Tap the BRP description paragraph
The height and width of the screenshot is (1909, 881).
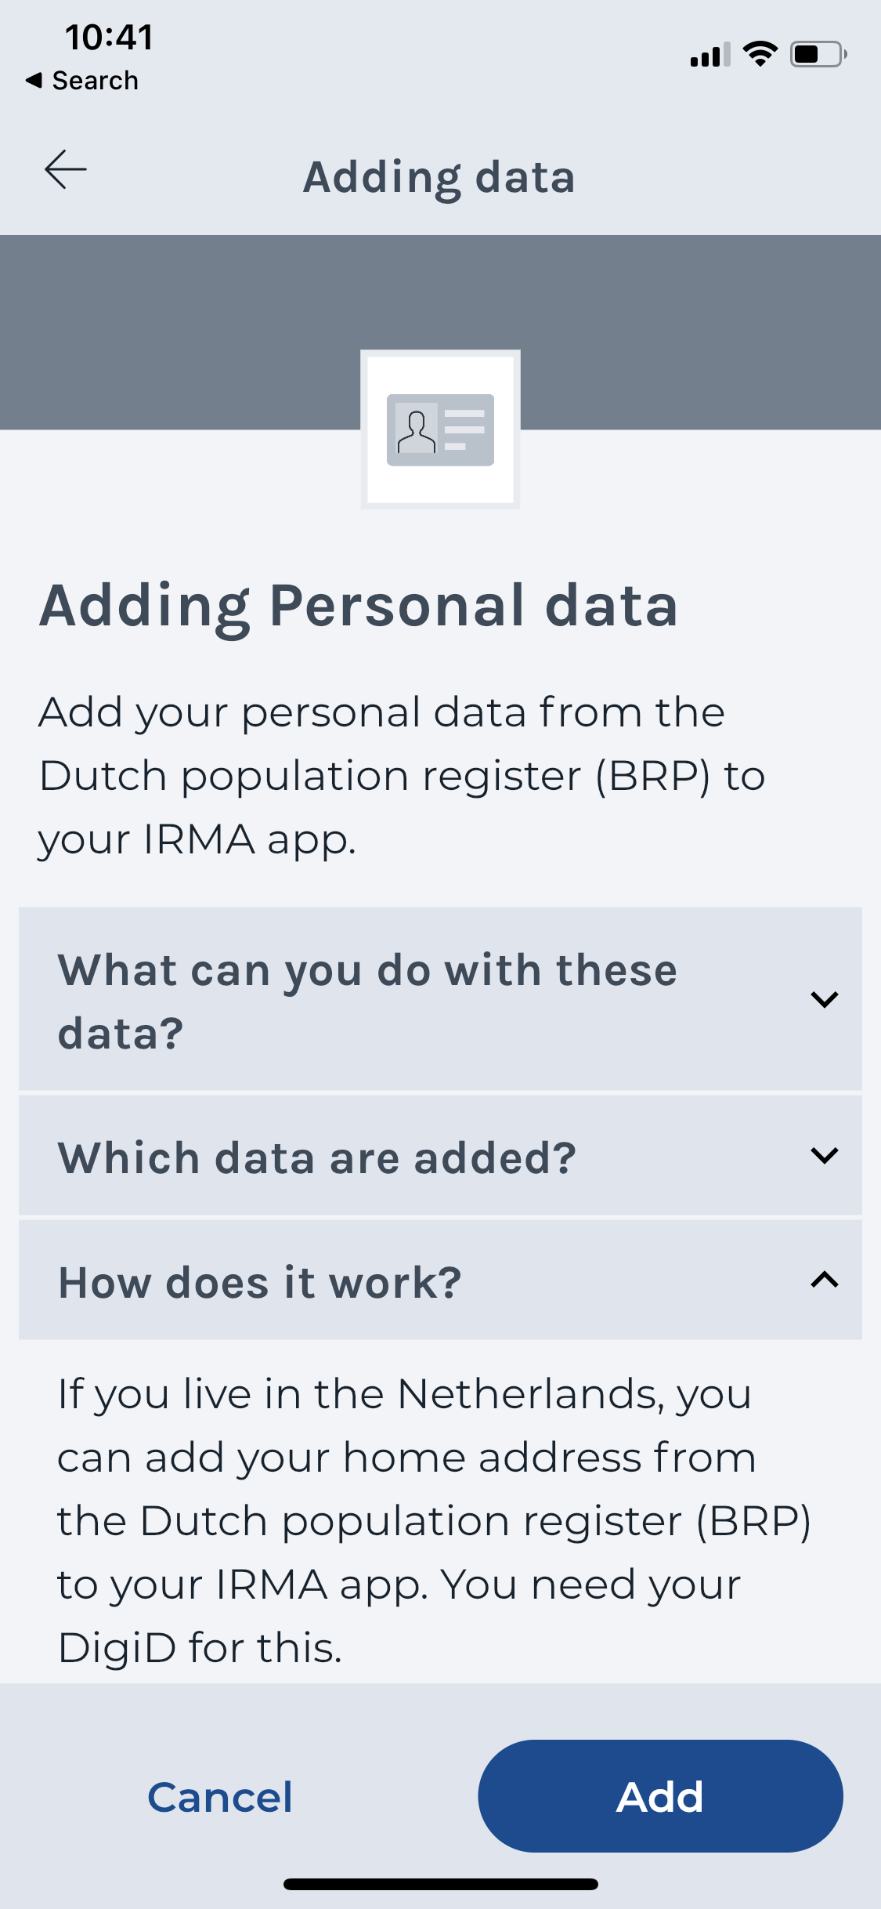point(402,776)
